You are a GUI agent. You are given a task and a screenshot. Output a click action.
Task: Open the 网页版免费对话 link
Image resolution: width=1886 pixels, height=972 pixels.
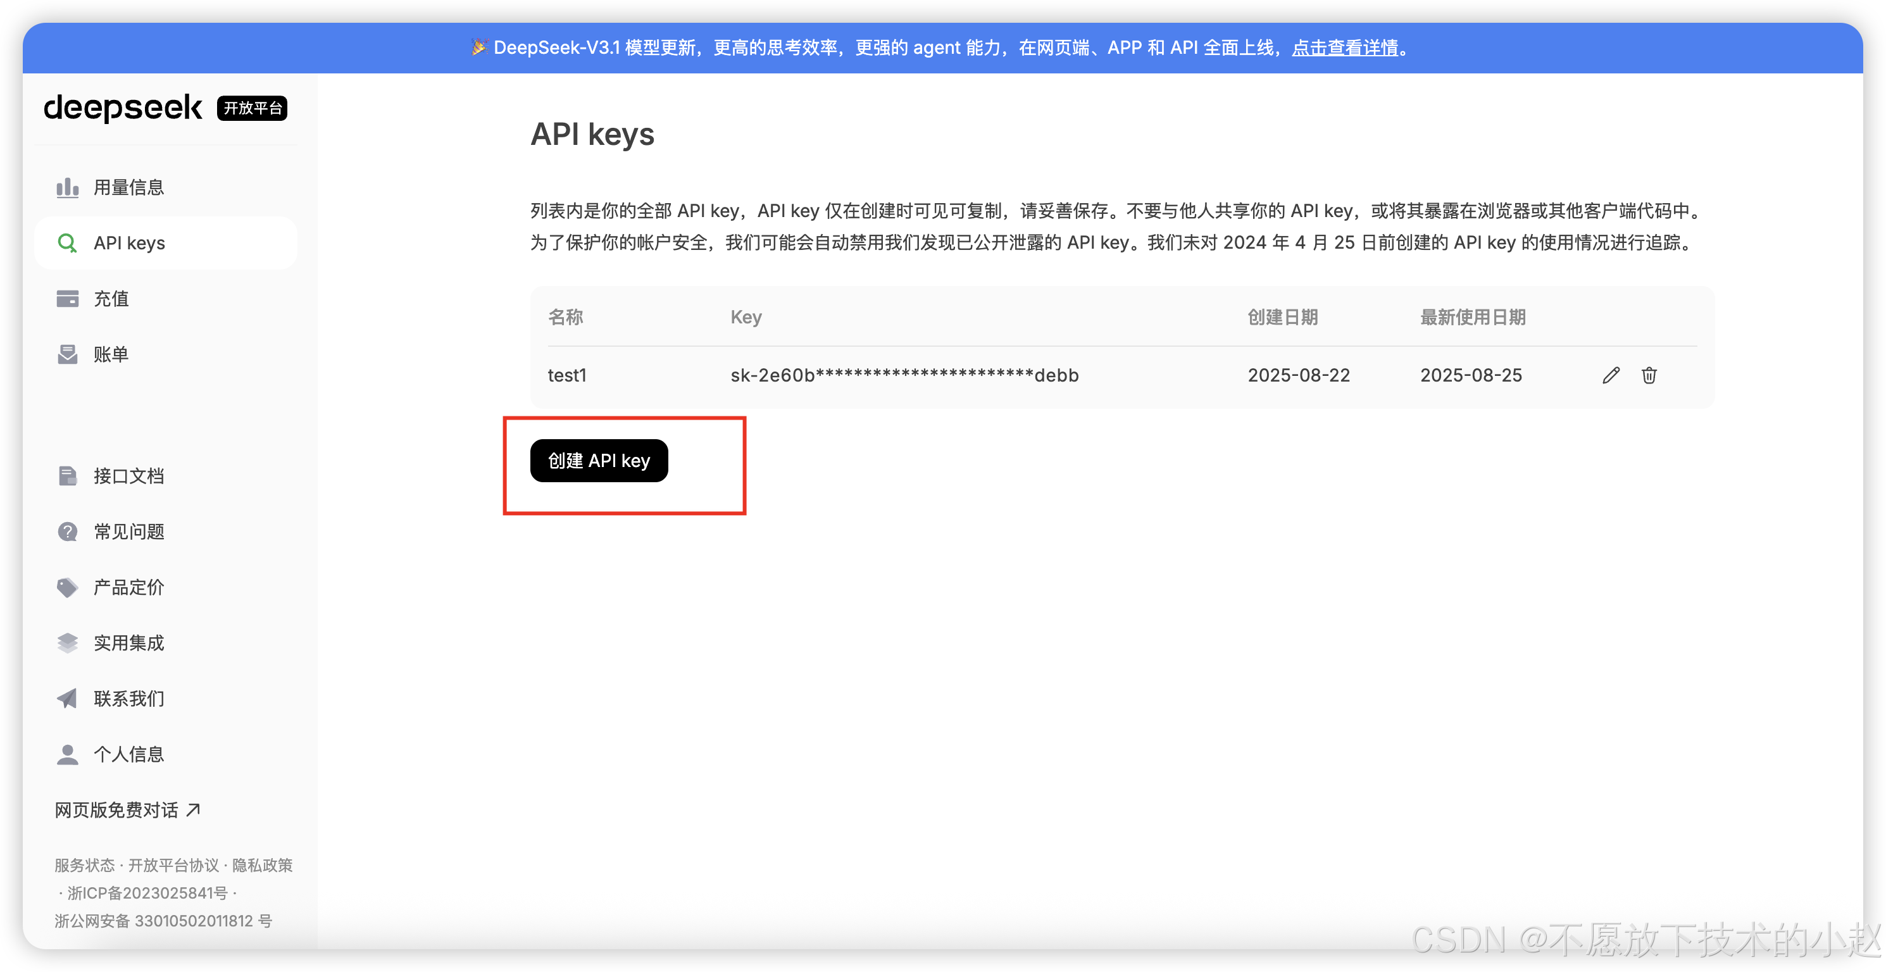pos(127,809)
